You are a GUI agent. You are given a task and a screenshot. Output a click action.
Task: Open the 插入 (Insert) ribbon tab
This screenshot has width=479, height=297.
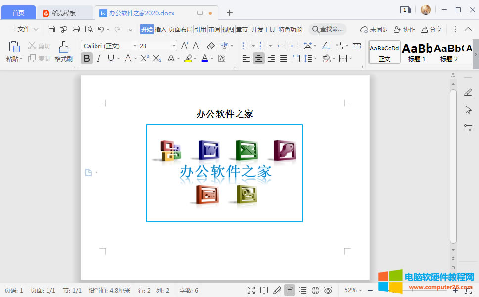(161, 29)
